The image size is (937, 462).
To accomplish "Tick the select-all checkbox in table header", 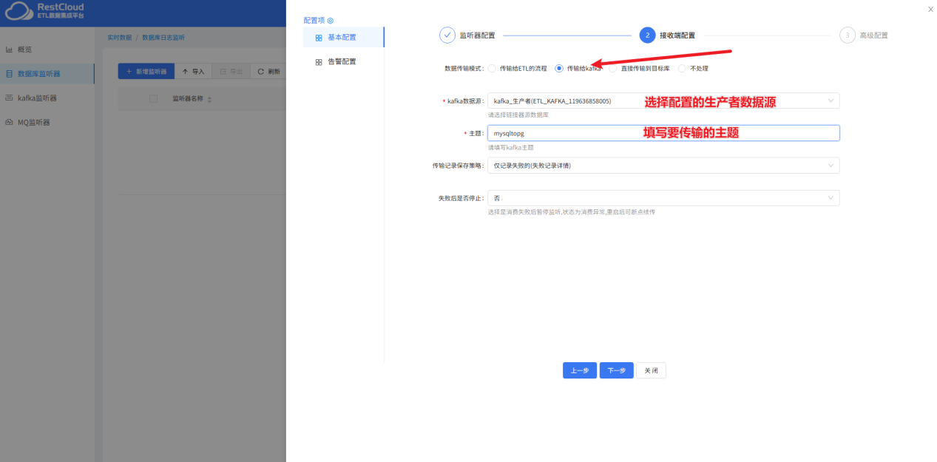I will pyautogui.click(x=153, y=98).
